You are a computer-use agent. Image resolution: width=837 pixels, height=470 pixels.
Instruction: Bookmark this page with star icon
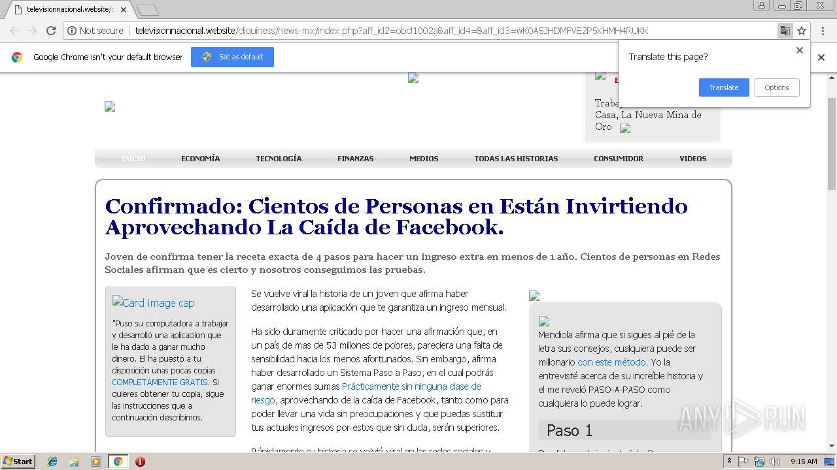pyautogui.click(x=802, y=31)
